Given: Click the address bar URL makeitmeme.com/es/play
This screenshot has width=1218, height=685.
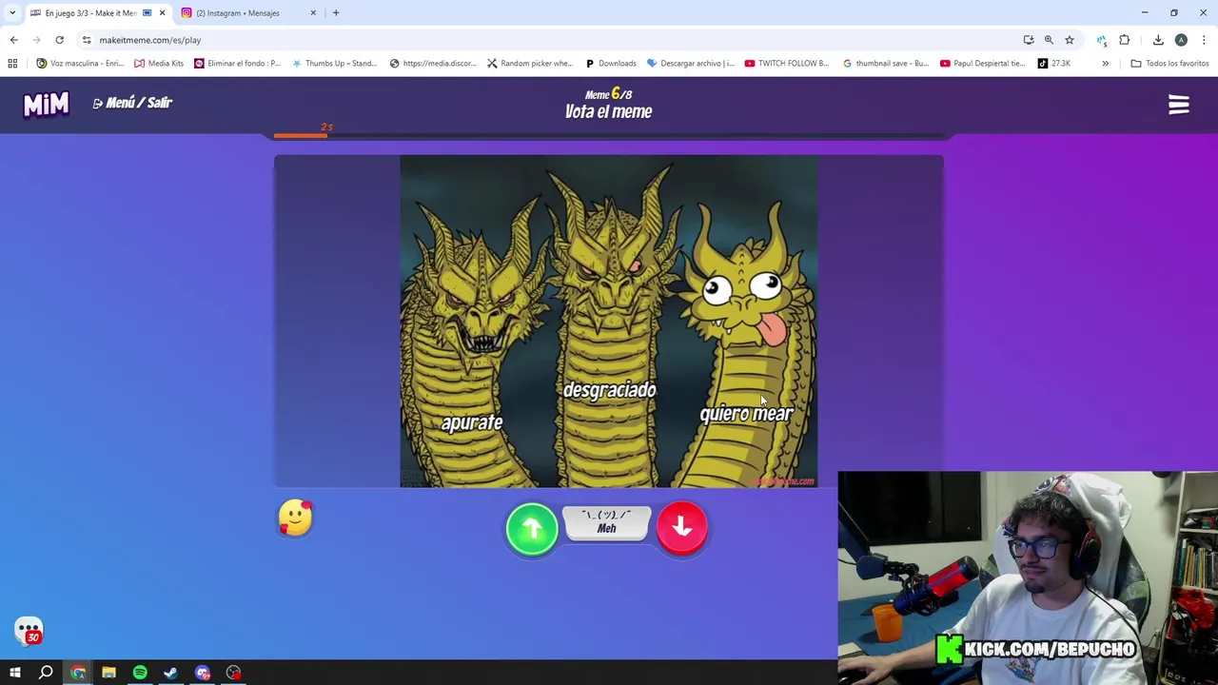Looking at the screenshot, I should pos(150,40).
